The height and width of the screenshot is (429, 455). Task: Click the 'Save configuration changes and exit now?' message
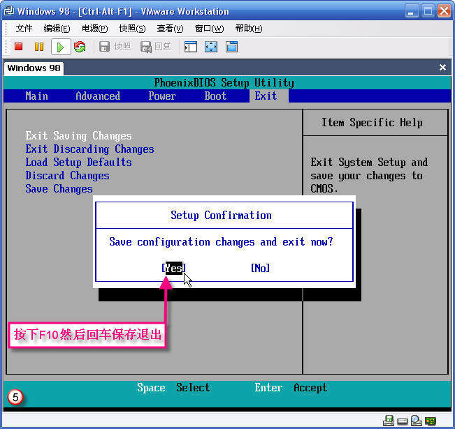[221, 242]
